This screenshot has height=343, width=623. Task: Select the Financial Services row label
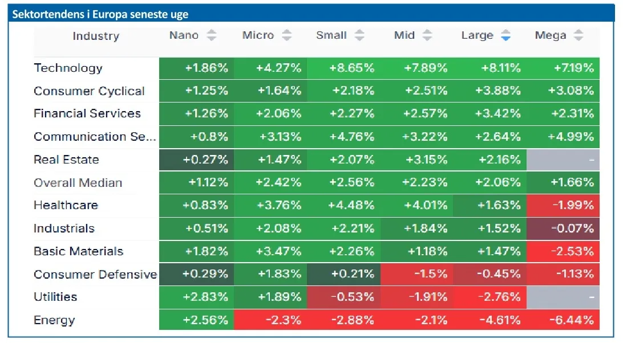[x=87, y=113]
